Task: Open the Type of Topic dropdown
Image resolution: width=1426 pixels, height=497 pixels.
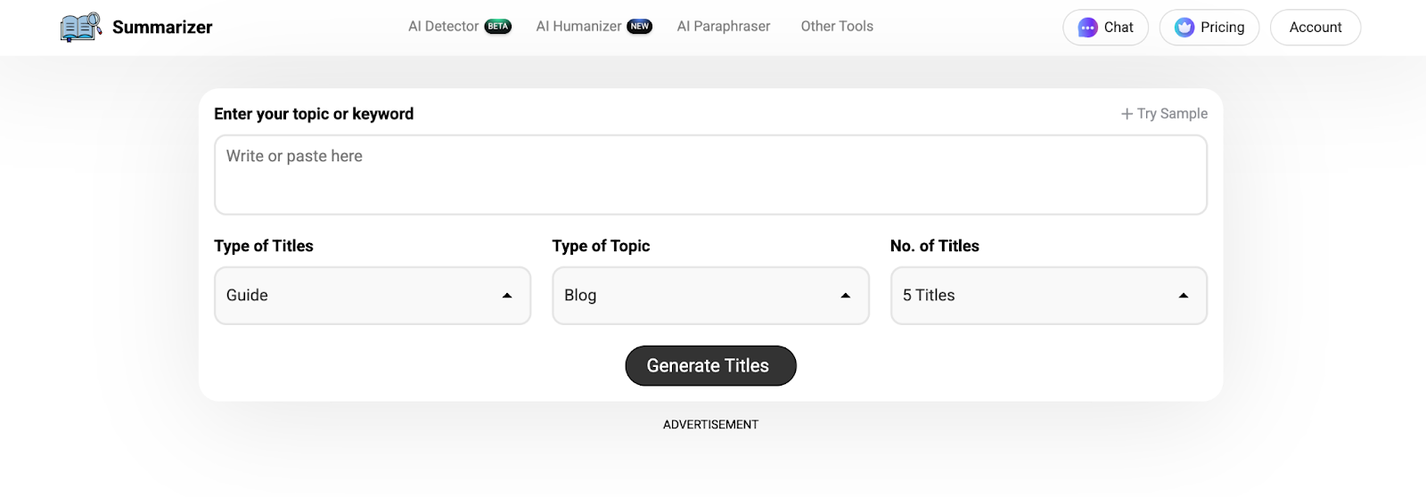Action: click(x=710, y=296)
